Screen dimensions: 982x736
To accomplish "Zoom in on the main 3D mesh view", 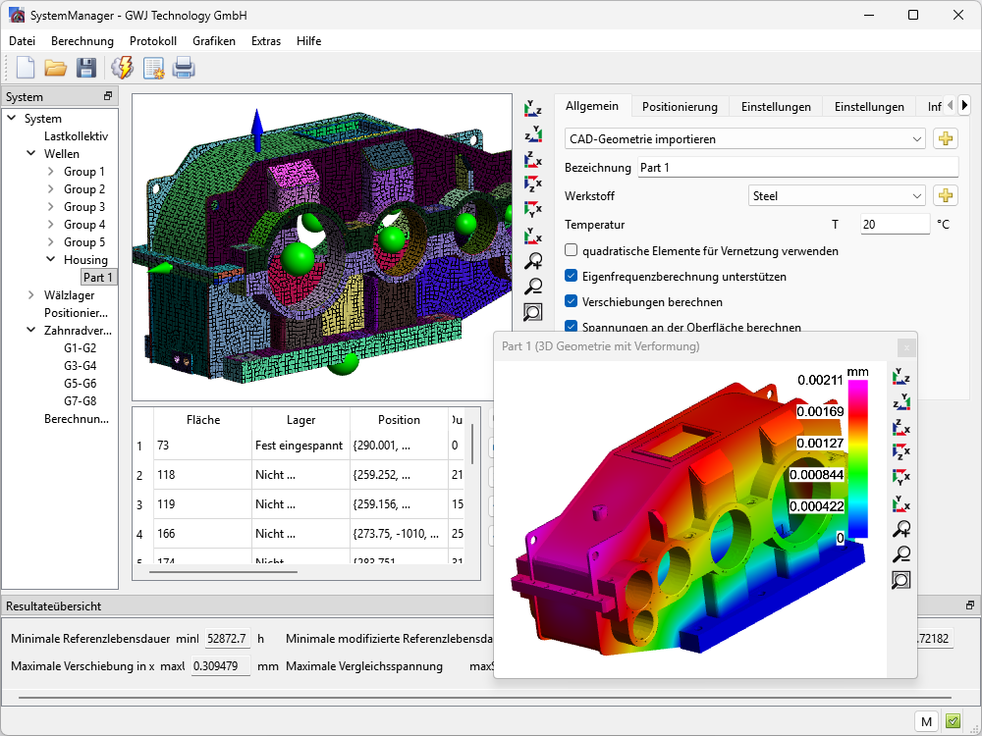I will click(533, 261).
